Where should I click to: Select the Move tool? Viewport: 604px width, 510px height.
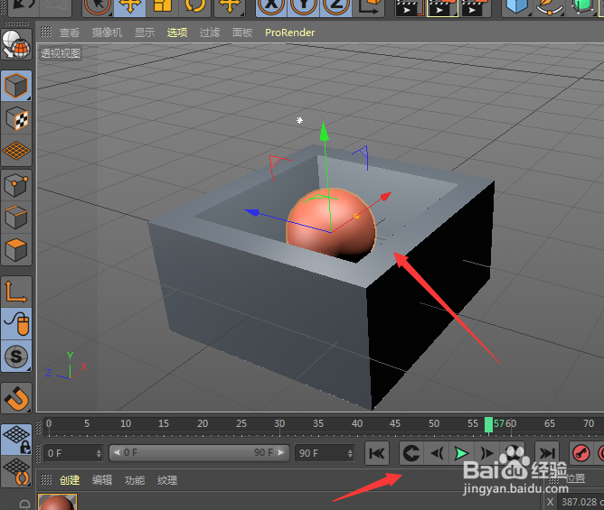click(130, 7)
